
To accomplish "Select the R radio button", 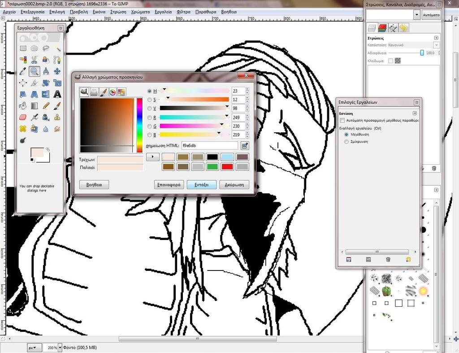I will [150, 118].
